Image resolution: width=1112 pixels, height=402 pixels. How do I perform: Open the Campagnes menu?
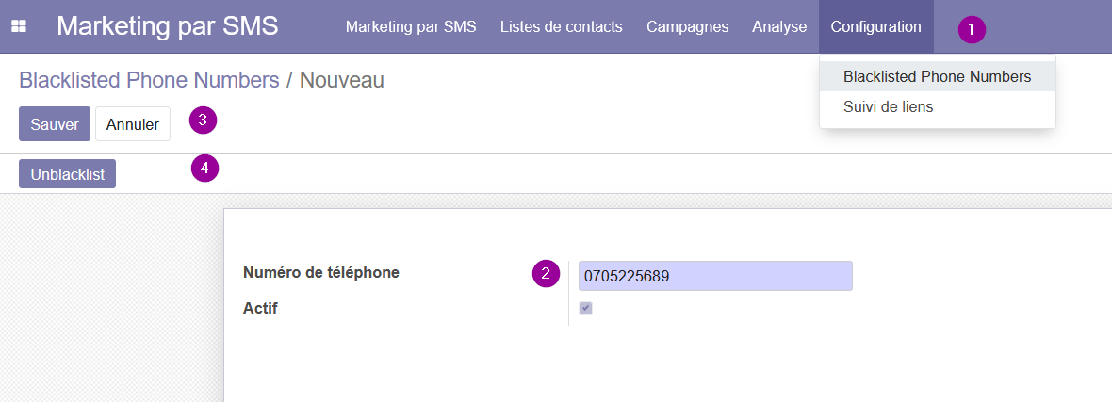687,27
